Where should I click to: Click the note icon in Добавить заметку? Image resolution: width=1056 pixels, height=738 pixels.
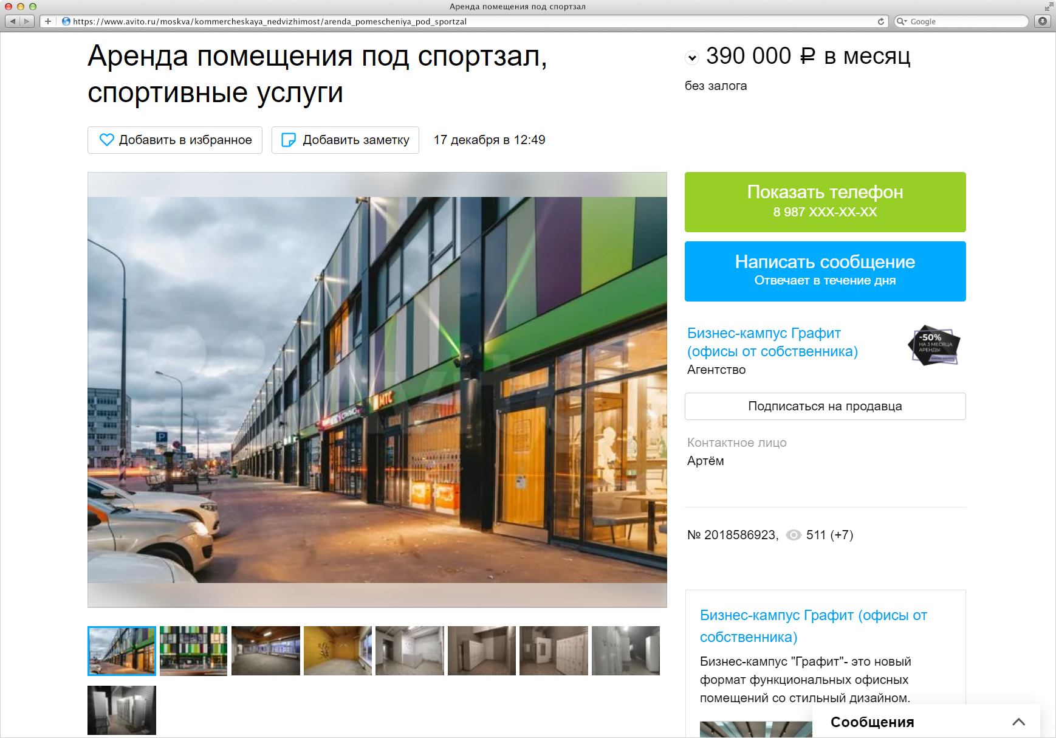point(289,140)
